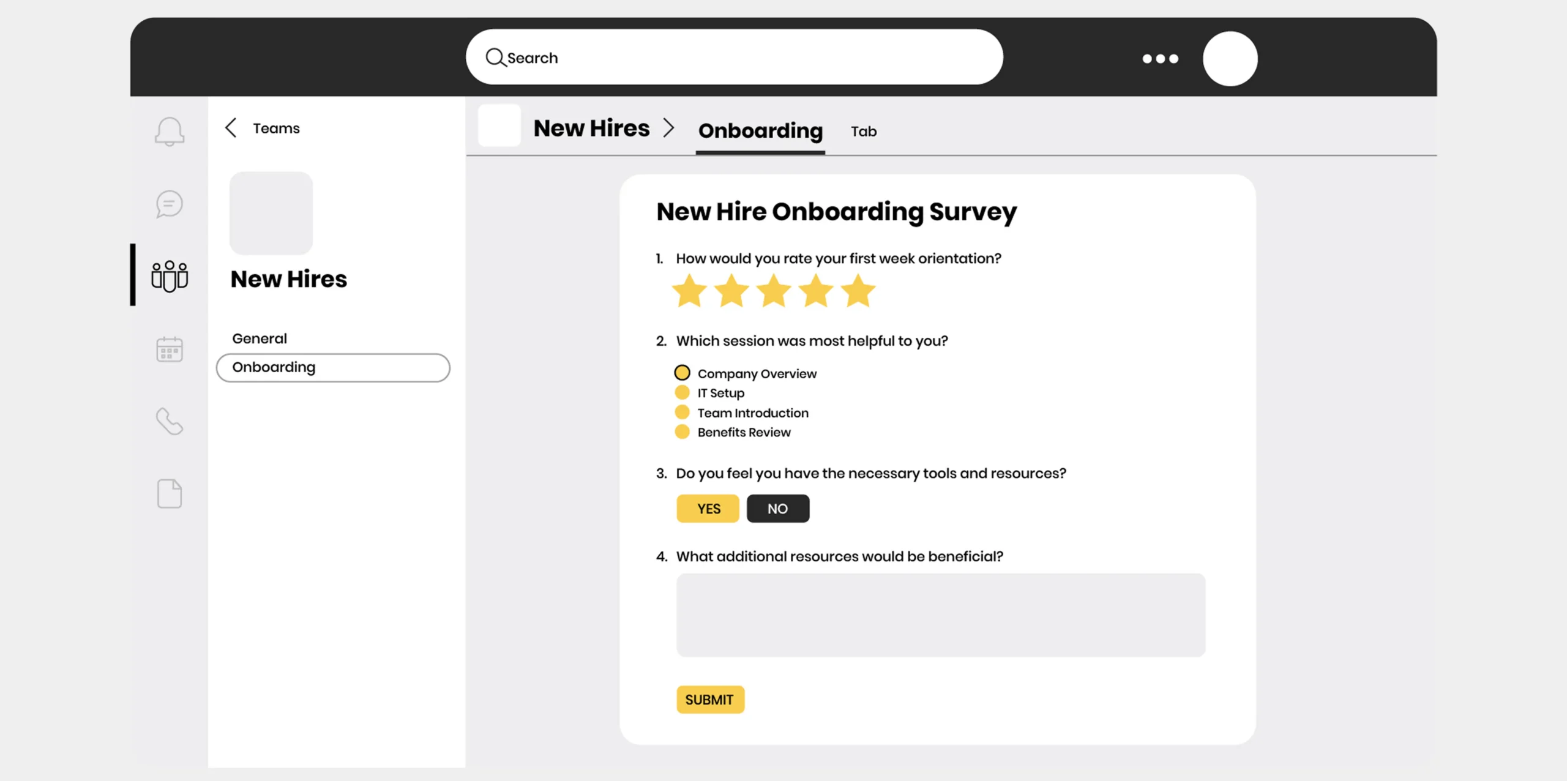1567x781 pixels.
Task: Open the Calls phone icon
Action: coord(170,422)
